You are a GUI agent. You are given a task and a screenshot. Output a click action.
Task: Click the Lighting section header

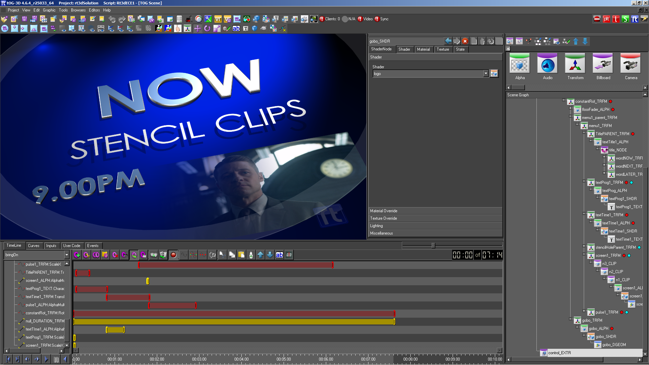(x=377, y=226)
